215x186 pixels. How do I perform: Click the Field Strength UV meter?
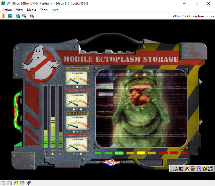pyautogui.click(x=77, y=100)
